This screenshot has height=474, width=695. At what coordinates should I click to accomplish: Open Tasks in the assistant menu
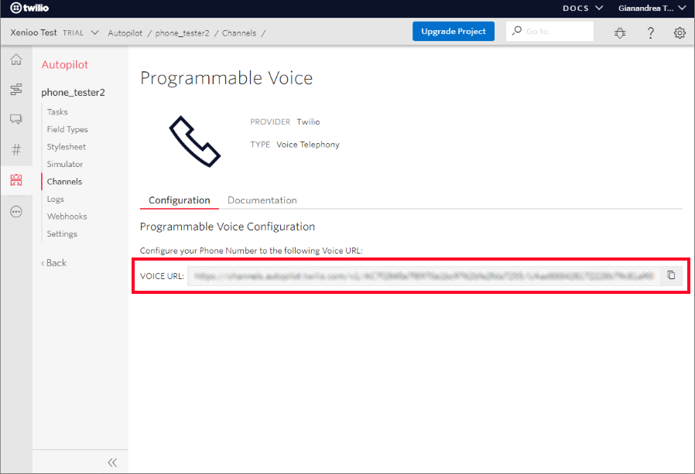pos(57,112)
